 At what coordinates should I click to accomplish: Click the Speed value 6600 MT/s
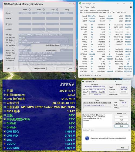click(92, 16)
